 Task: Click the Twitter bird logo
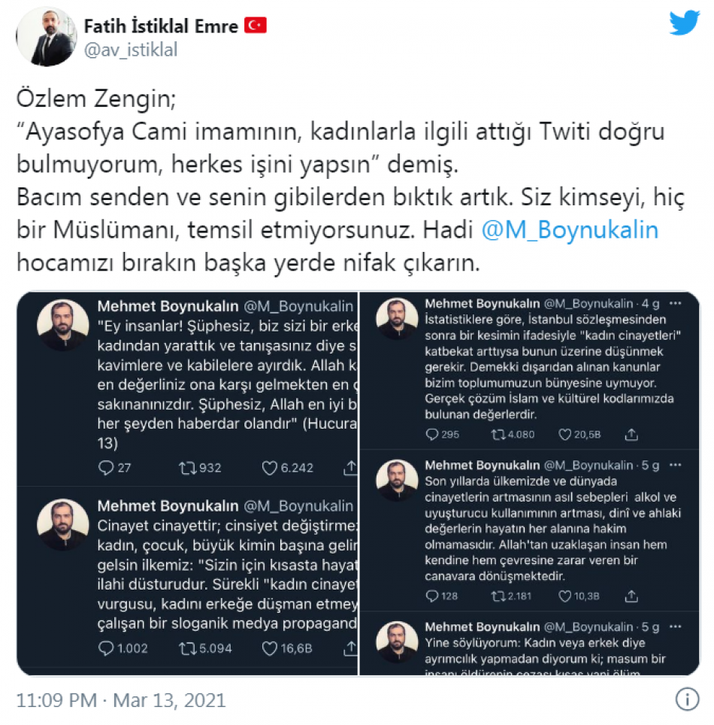685,23
